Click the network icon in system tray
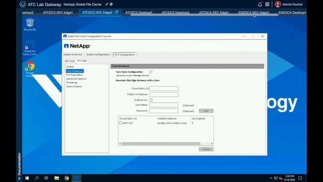Image resolution: width=323 pixels, height=182 pixels. coord(276,178)
